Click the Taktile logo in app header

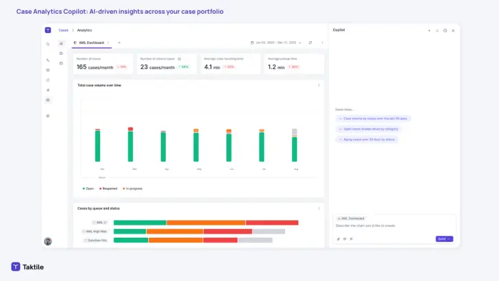pyautogui.click(x=48, y=30)
